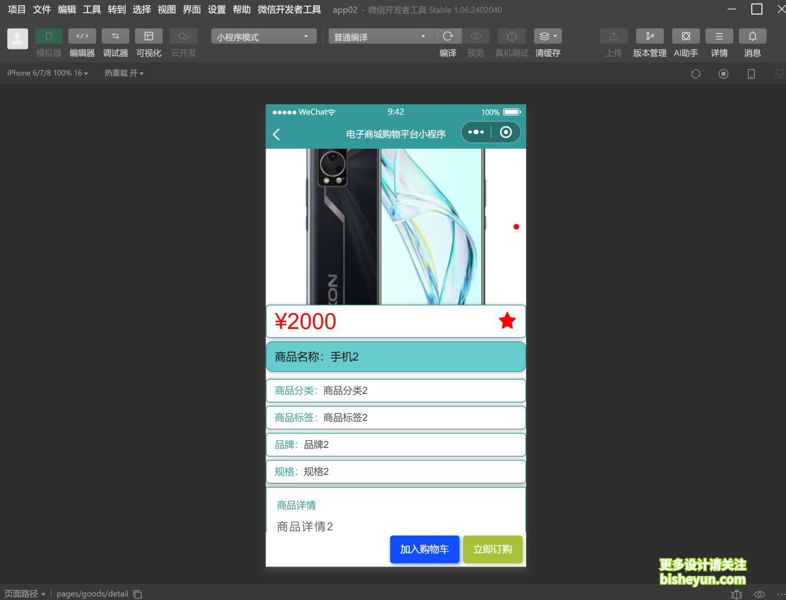This screenshot has height=600, width=786.
Task: Click the 加入购物车 add to cart button
Action: point(424,549)
